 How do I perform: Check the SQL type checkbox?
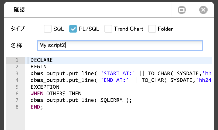(x=48, y=29)
